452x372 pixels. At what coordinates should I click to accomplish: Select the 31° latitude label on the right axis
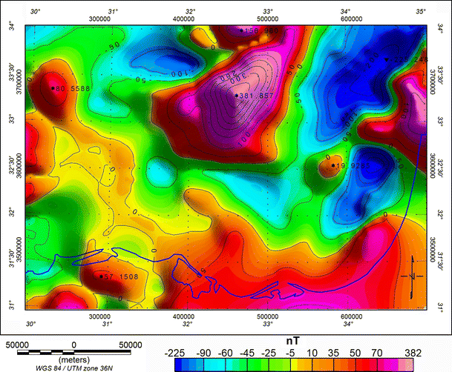pyautogui.click(x=440, y=305)
